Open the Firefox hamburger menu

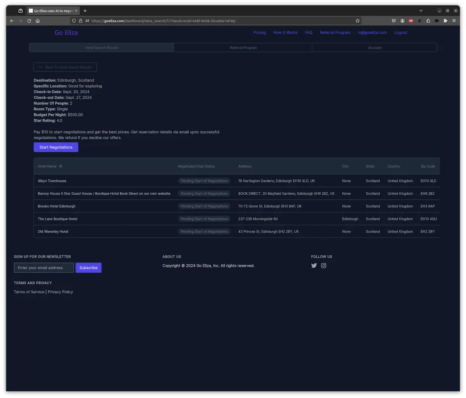[454, 21]
